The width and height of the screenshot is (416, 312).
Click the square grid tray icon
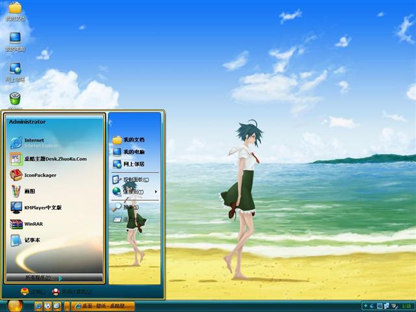point(380,306)
